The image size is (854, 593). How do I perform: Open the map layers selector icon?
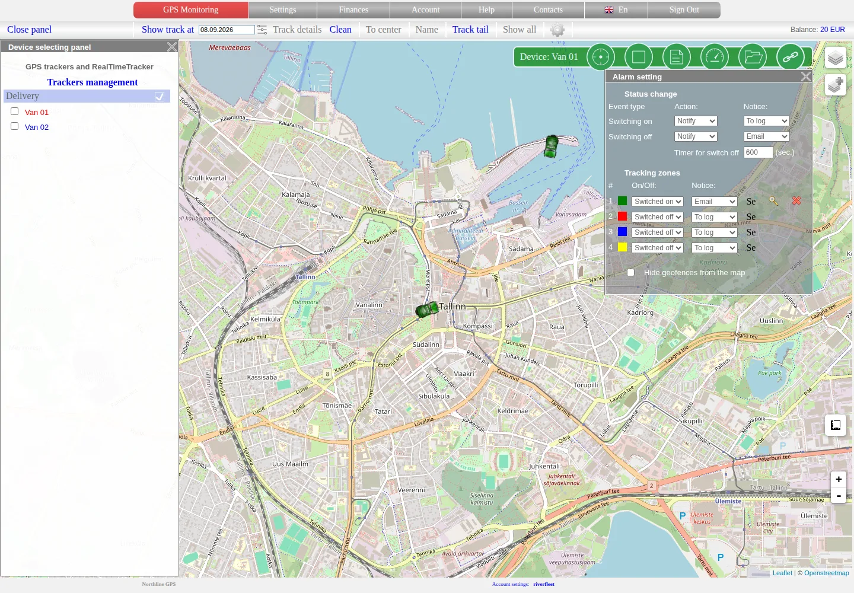[x=835, y=58]
